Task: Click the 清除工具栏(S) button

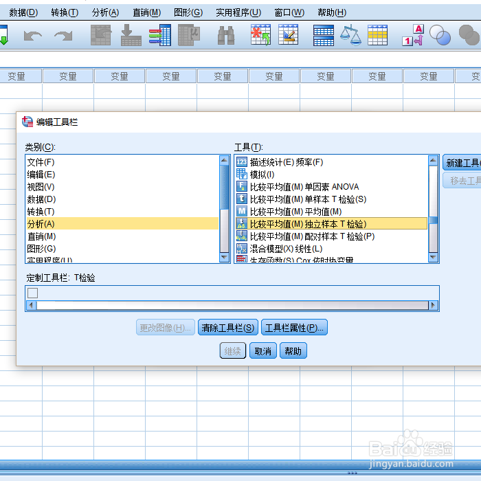Action: (x=228, y=327)
